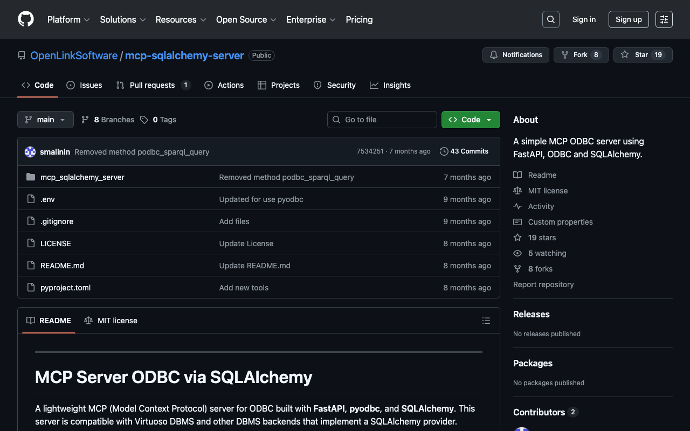Switch to the Pull requests tab
Screen dimensions: 690x431
point(153,85)
